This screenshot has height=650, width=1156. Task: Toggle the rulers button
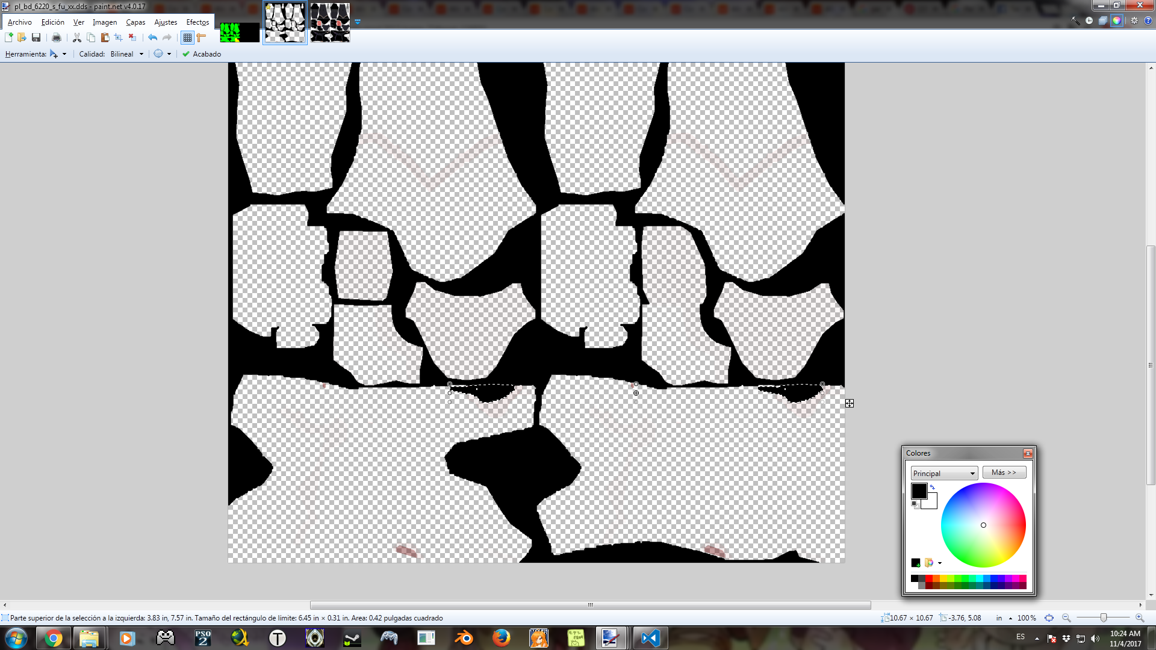coord(201,37)
